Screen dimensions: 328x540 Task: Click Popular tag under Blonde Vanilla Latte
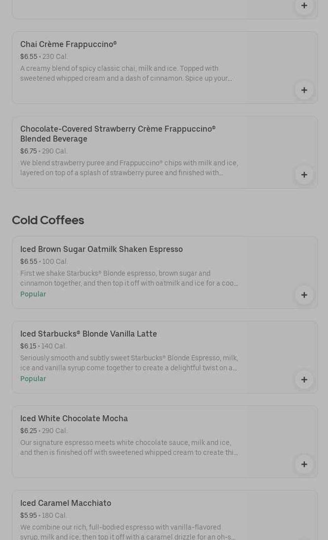click(33, 379)
